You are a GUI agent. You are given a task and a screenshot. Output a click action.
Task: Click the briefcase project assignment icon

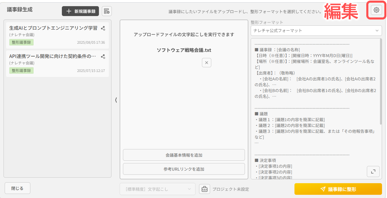pos(205,189)
